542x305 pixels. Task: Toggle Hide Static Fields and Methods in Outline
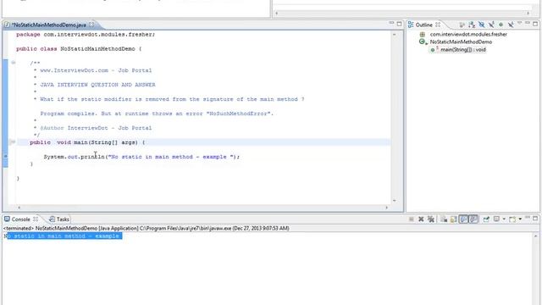[491, 25]
